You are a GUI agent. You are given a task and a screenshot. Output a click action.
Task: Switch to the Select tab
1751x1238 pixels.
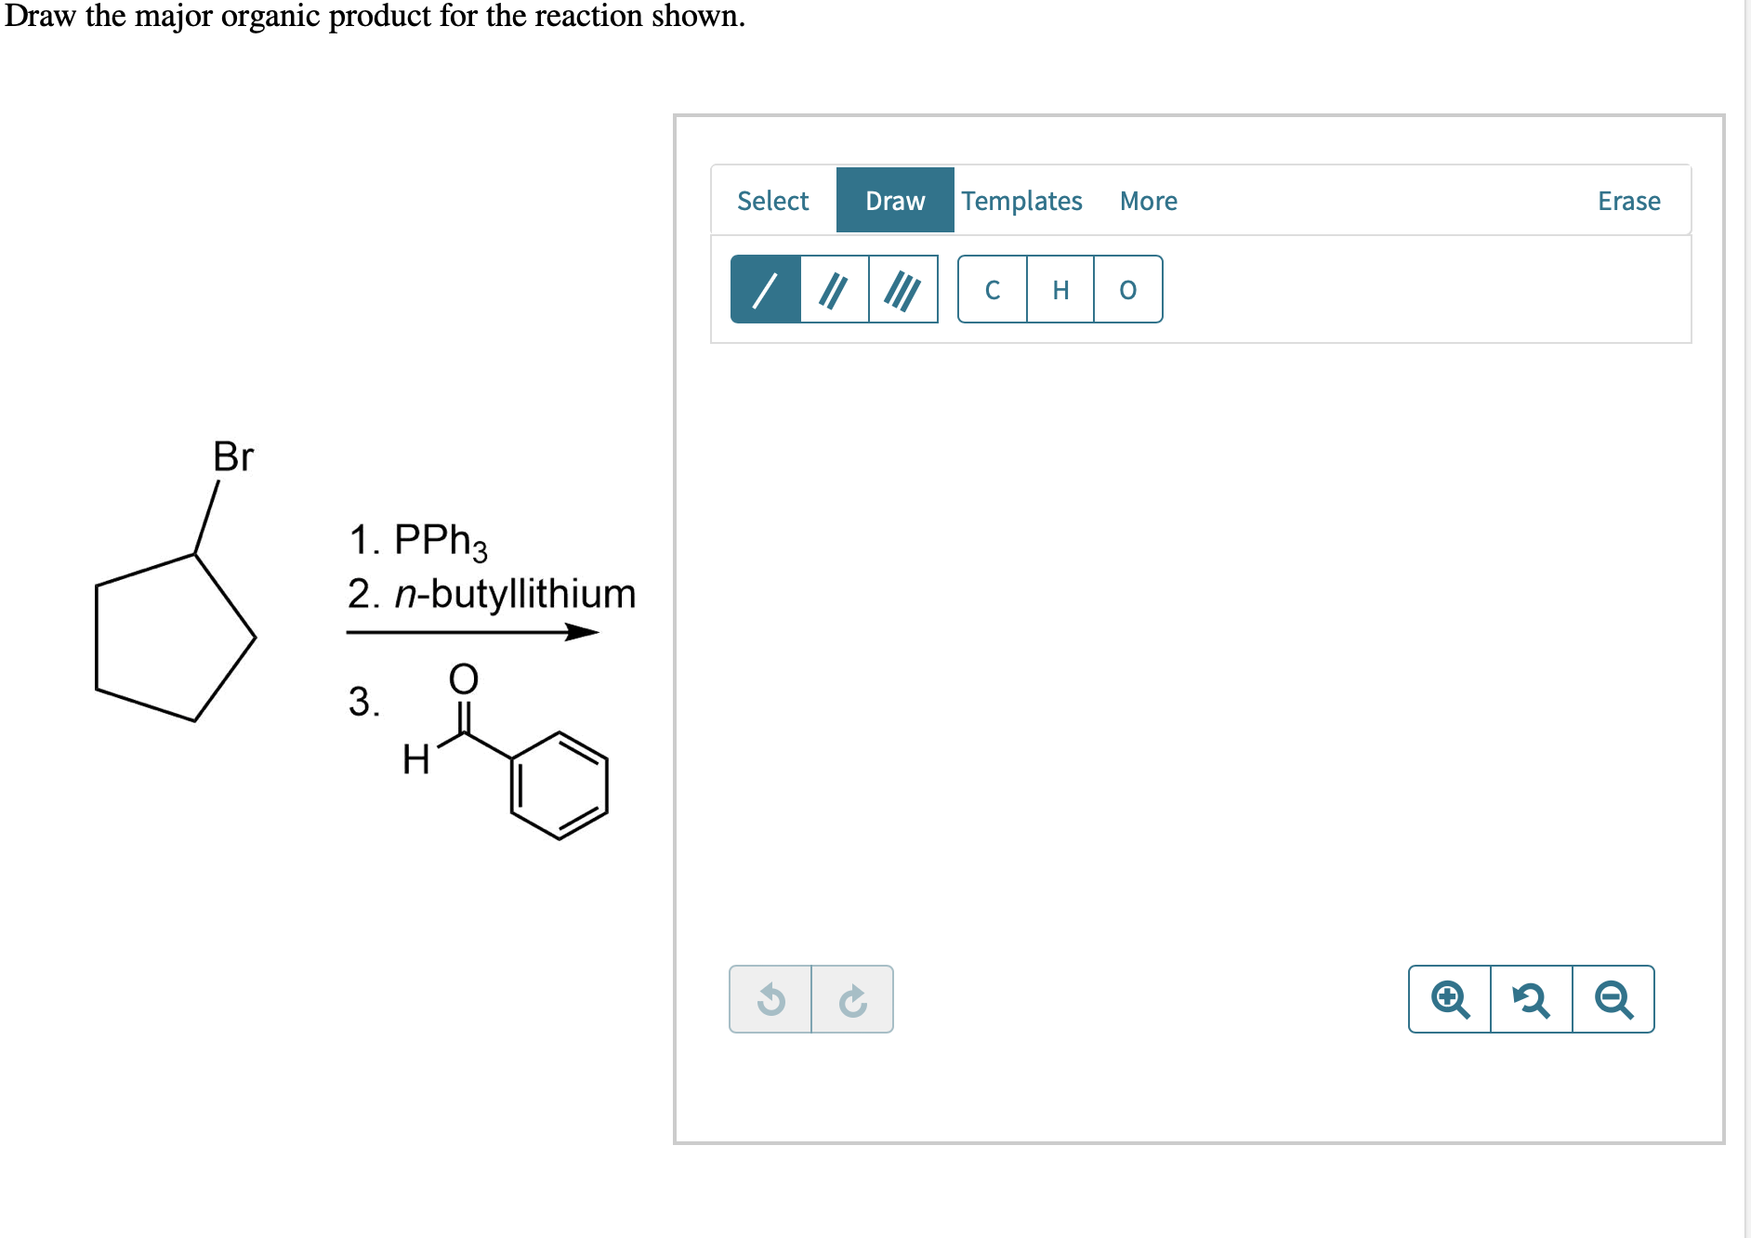(772, 200)
